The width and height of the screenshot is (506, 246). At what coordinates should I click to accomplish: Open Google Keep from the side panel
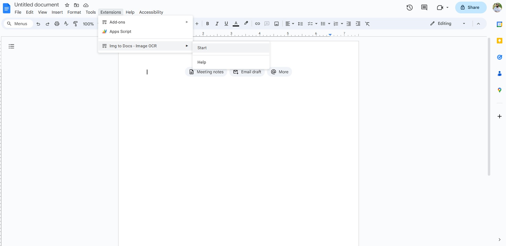(499, 40)
